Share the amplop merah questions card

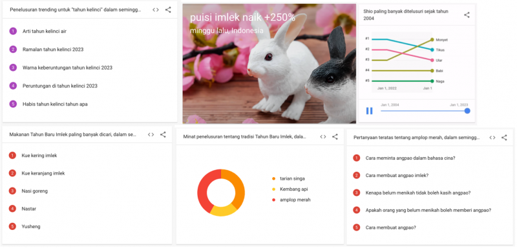click(504, 138)
